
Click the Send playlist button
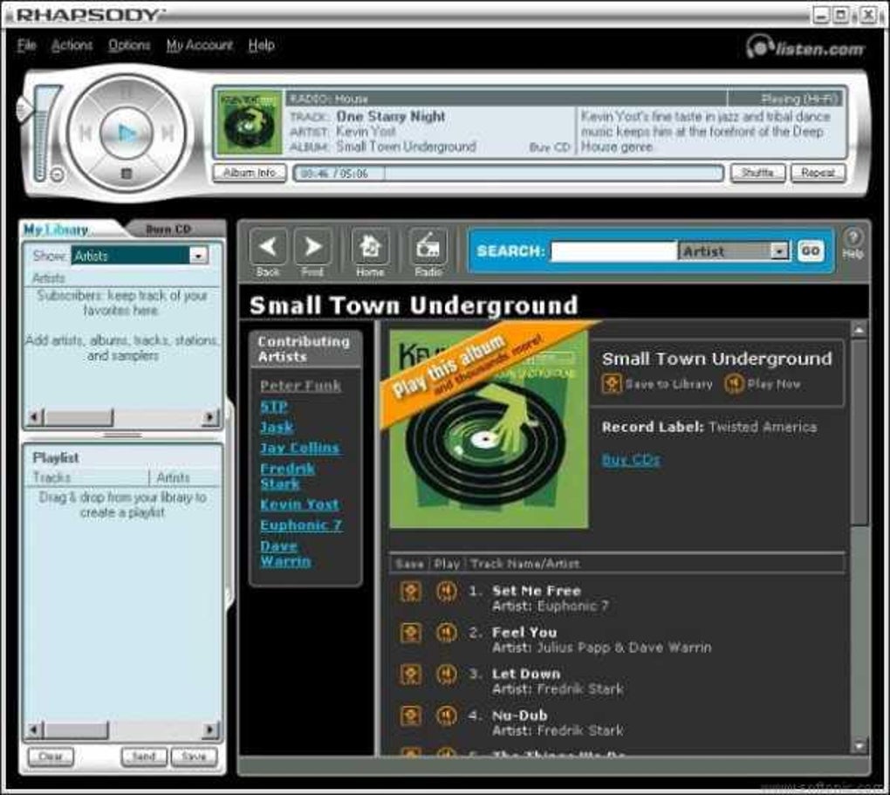coord(144,757)
